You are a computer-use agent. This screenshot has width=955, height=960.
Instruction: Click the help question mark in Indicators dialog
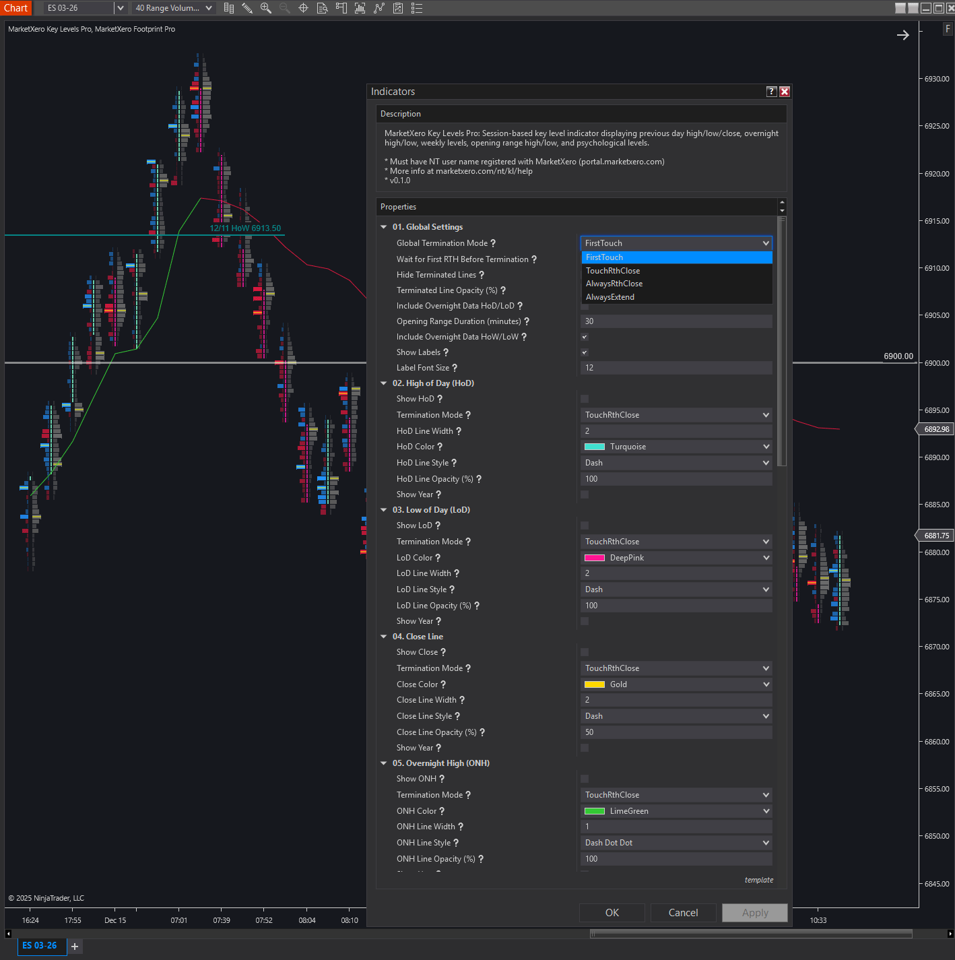[772, 92]
